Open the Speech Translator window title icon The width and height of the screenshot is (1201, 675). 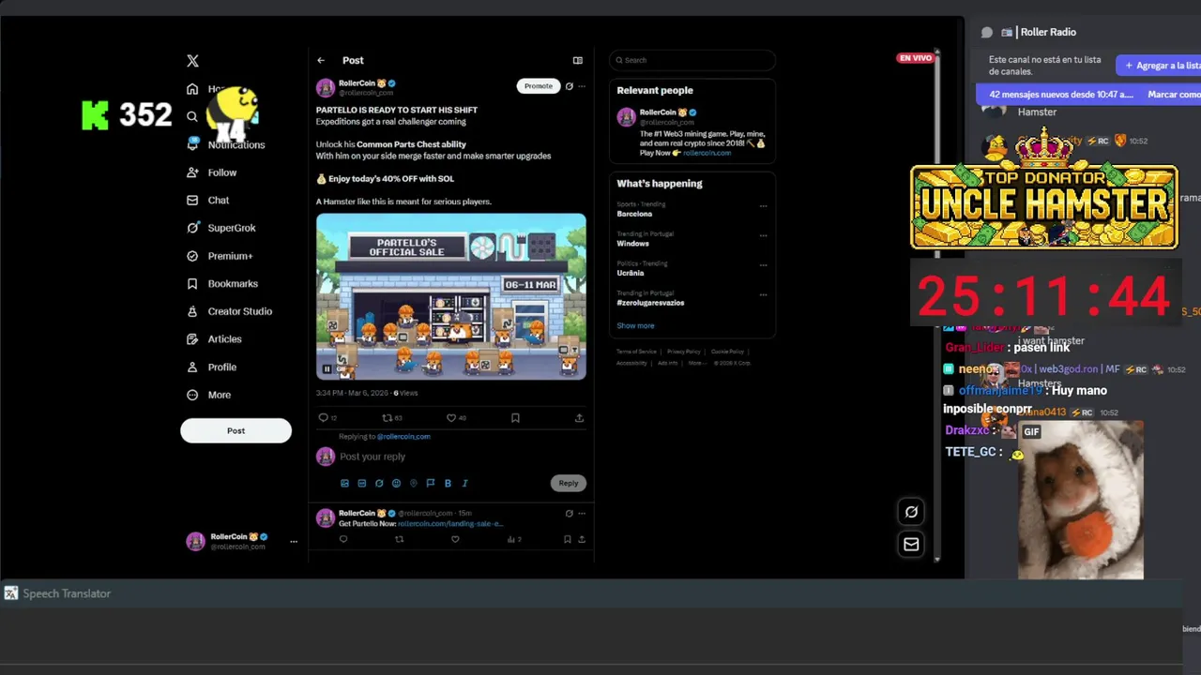[11, 593]
